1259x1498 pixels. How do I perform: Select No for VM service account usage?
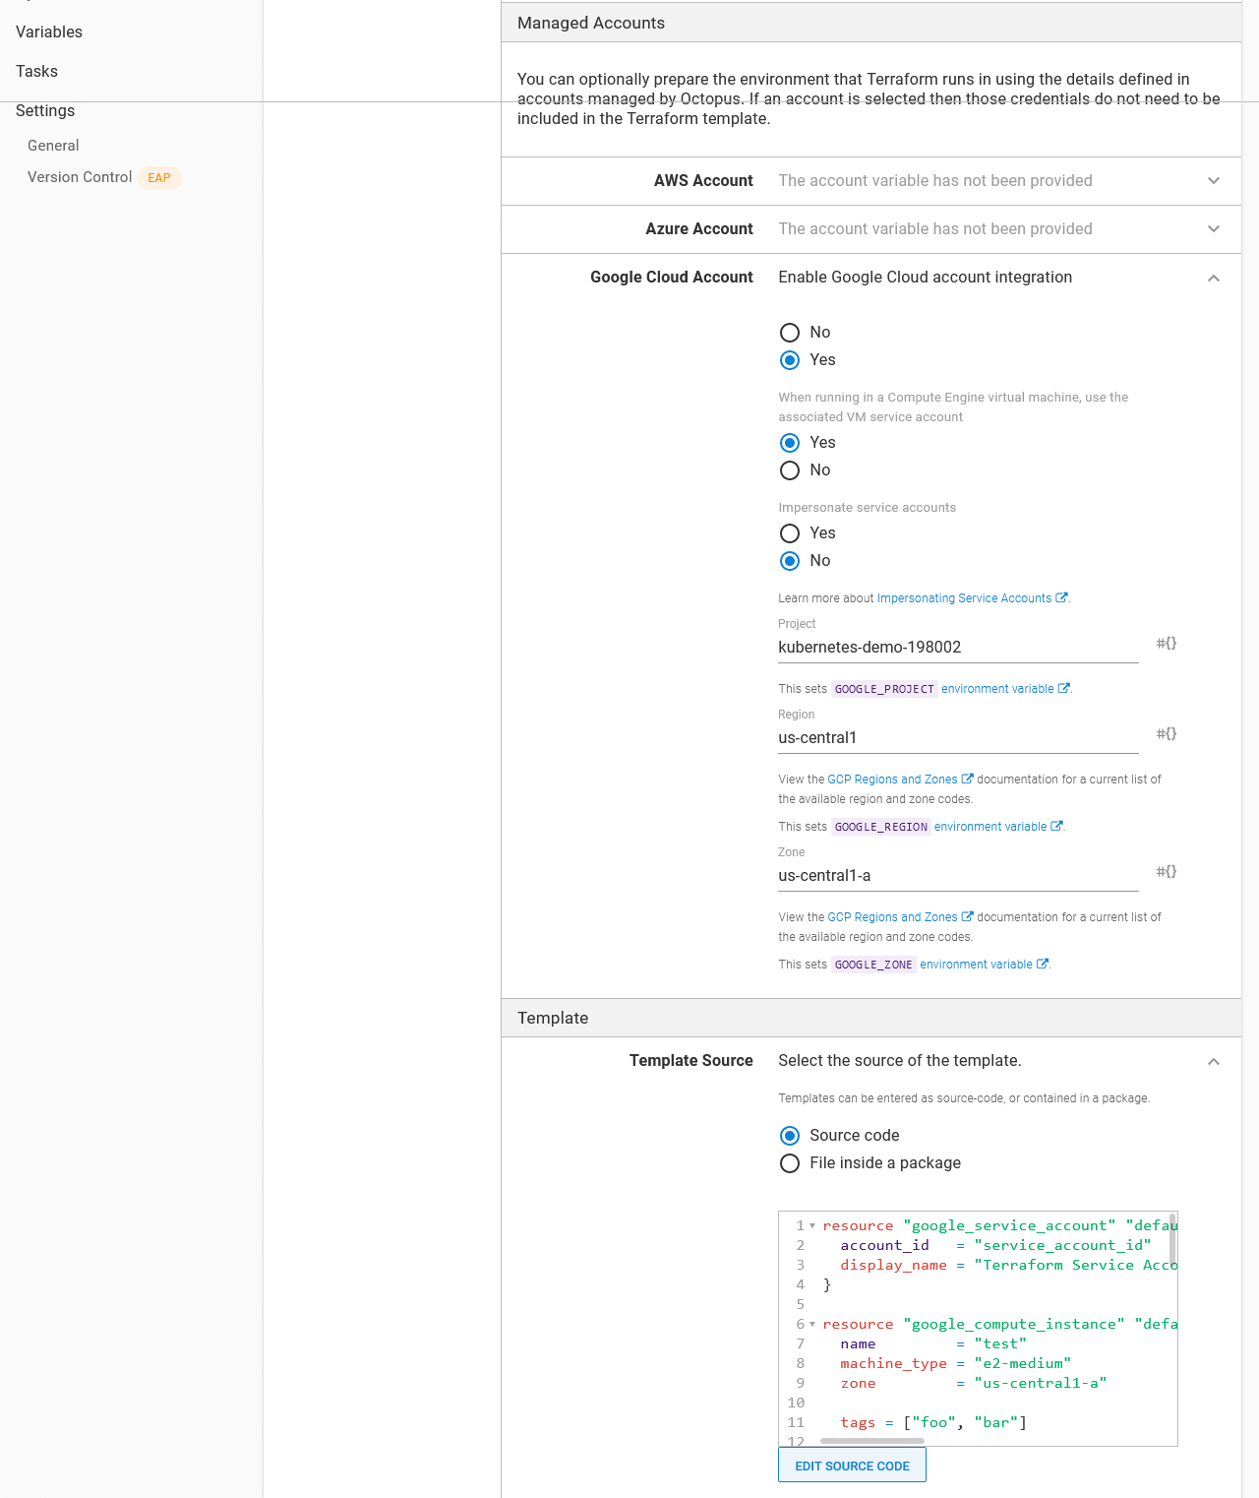click(790, 470)
